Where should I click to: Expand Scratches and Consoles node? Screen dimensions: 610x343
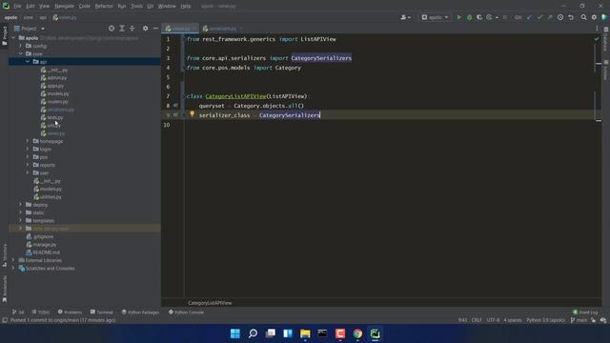point(13,269)
